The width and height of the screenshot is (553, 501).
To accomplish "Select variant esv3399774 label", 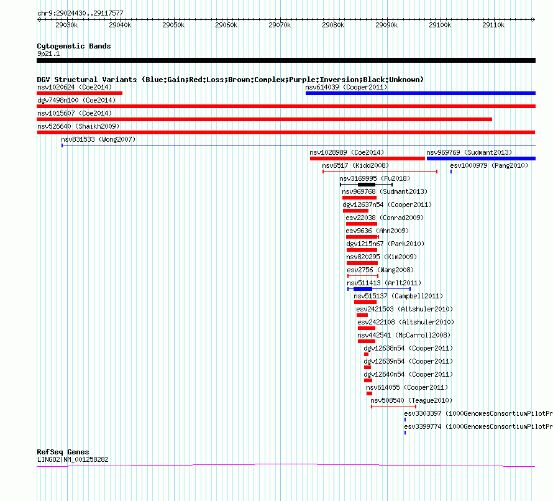I will click(x=478, y=426).
